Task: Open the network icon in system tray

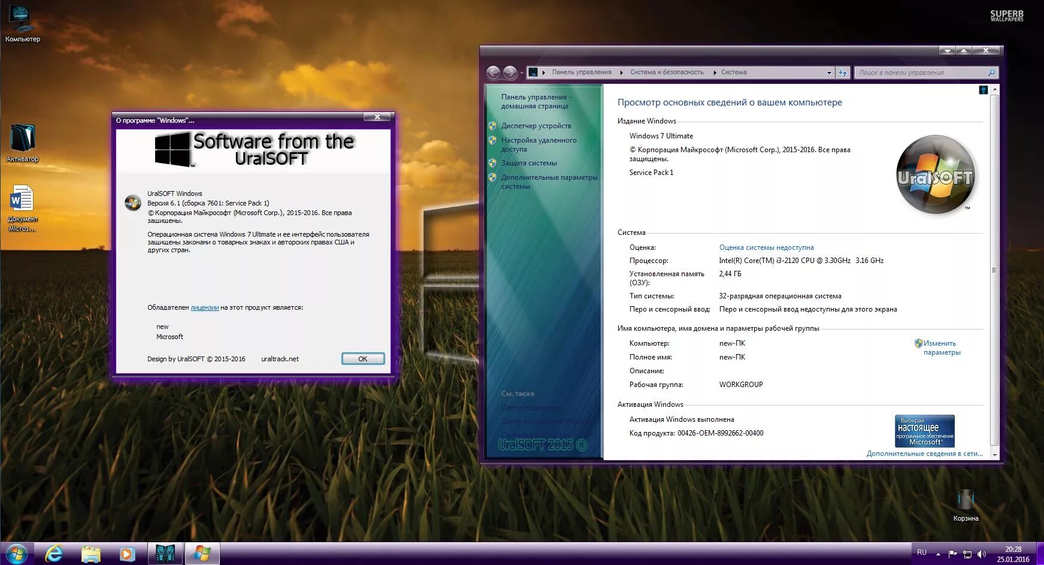Action: [967, 554]
